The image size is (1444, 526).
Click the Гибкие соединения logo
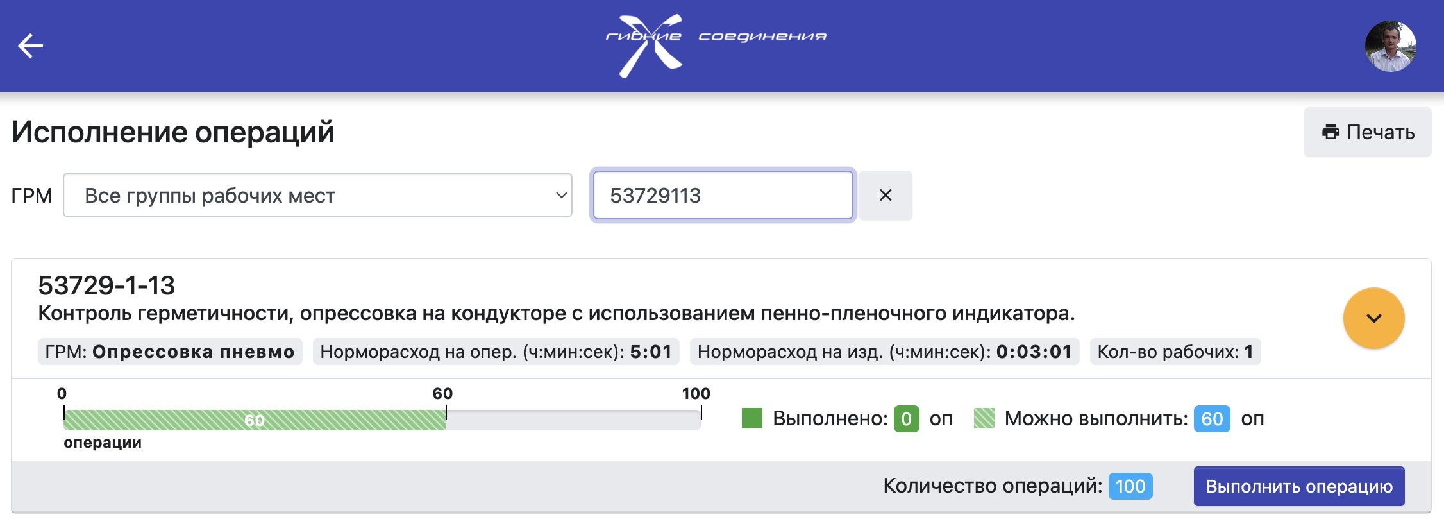(x=715, y=45)
